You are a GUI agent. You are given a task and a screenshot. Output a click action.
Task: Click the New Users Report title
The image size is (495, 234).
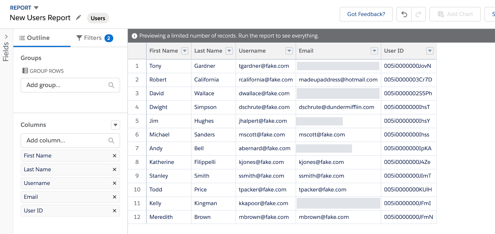40,18
